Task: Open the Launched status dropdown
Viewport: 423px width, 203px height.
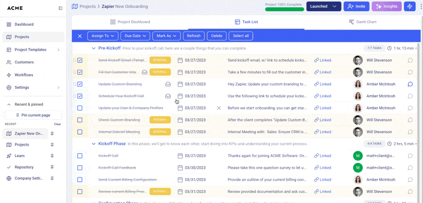Action: tap(324, 6)
